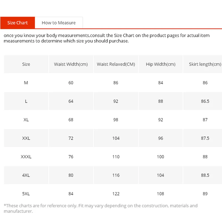The image size is (222, 222).
Task: Click the Skirt length(cm) header
Action: point(205,64)
